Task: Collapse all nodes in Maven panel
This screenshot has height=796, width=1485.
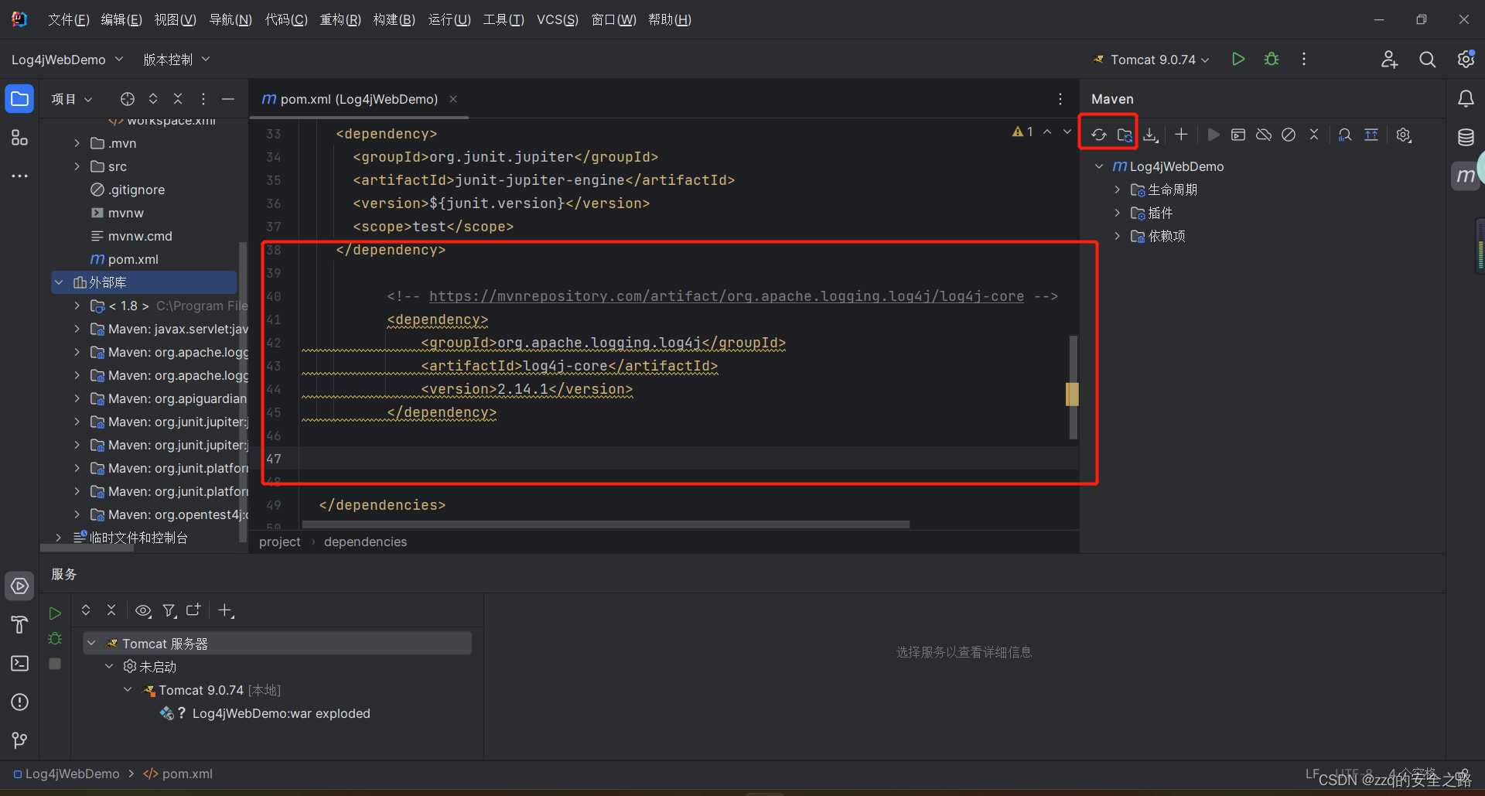Action: (x=1314, y=135)
